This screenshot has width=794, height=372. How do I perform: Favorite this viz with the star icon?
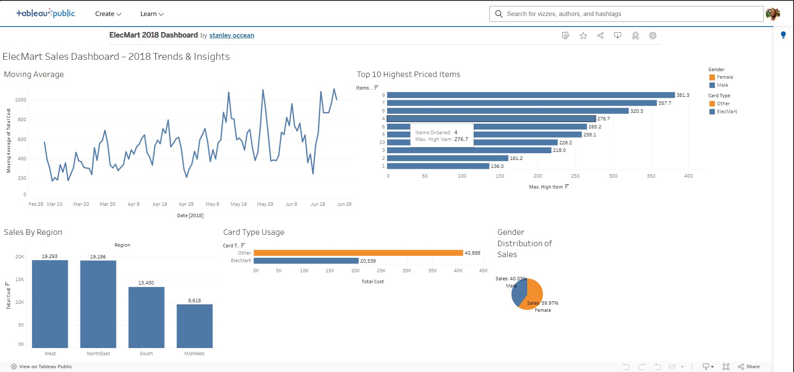point(583,36)
